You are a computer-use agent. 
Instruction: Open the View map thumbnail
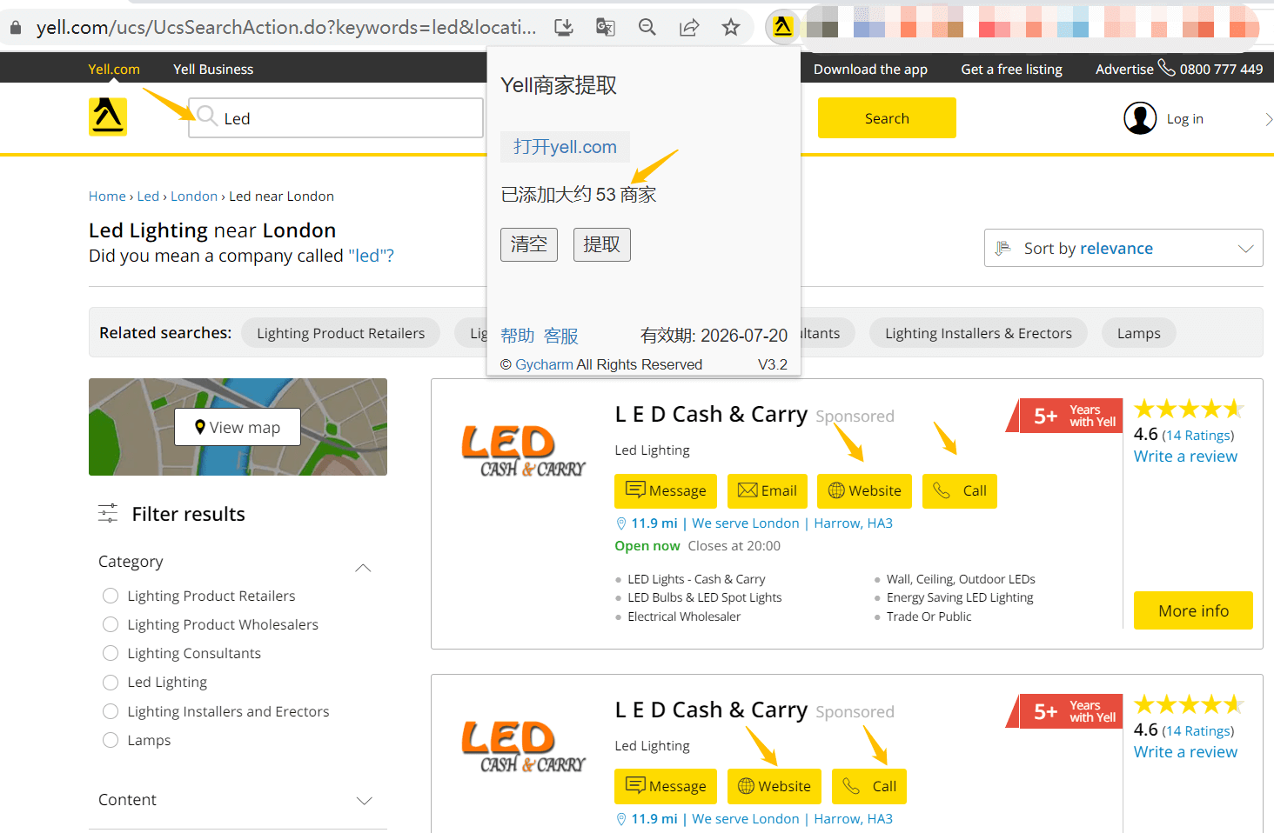[x=238, y=427]
